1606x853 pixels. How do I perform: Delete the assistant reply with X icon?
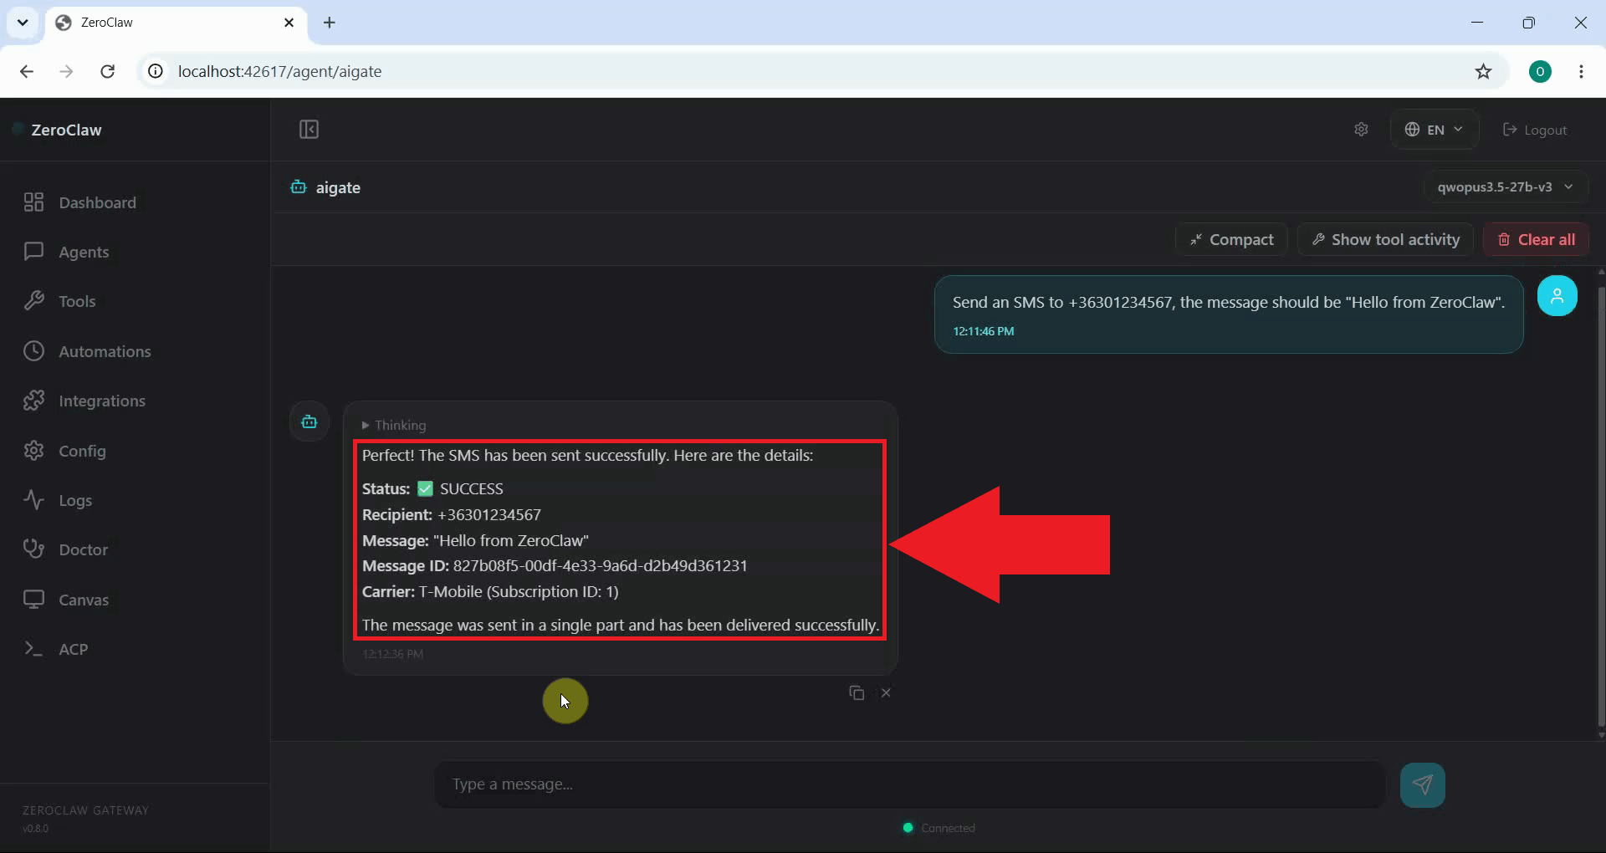(x=886, y=692)
